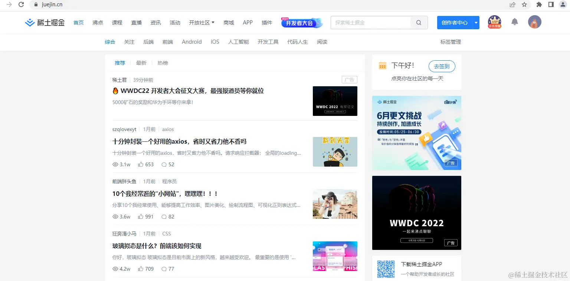Viewport: 570px width, 281px height.
Task: Click in the 探索稀土掘金 search box
Action: [x=370, y=23]
